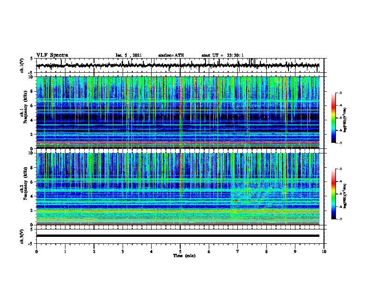Click the "ch.3(V)" axis label
The width and height of the screenshot is (365, 282).
coord(22,237)
